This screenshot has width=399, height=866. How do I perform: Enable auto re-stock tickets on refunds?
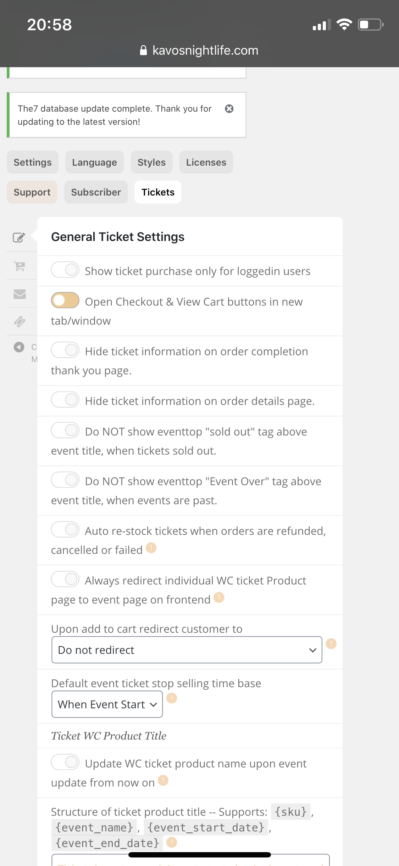tap(65, 530)
